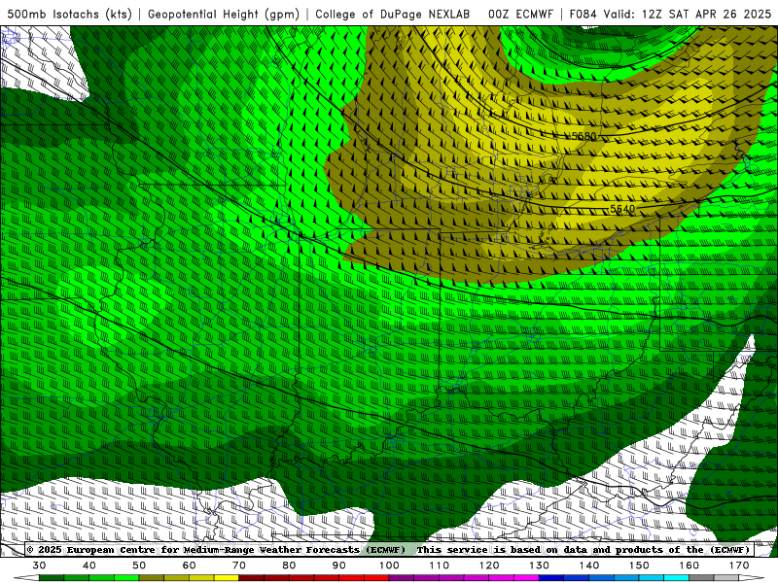Click the 170 label on the colorbar

click(739, 566)
